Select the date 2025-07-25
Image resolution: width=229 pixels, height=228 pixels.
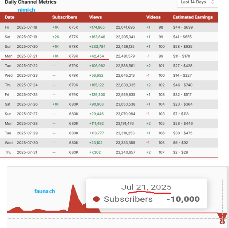coord(27,94)
